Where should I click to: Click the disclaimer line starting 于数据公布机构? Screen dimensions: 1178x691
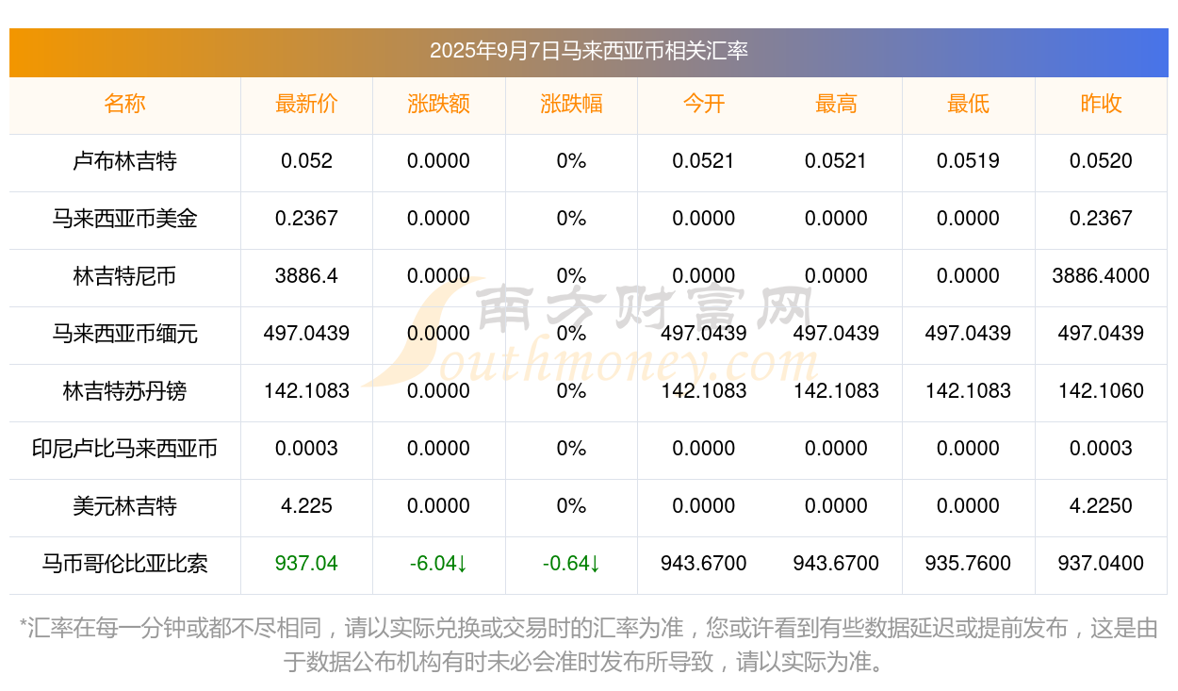click(584, 662)
